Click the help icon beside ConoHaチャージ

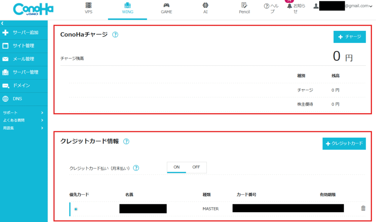tap(115, 35)
